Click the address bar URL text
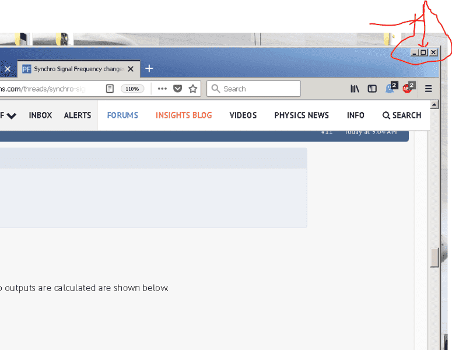This screenshot has height=350, width=452. (43, 89)
